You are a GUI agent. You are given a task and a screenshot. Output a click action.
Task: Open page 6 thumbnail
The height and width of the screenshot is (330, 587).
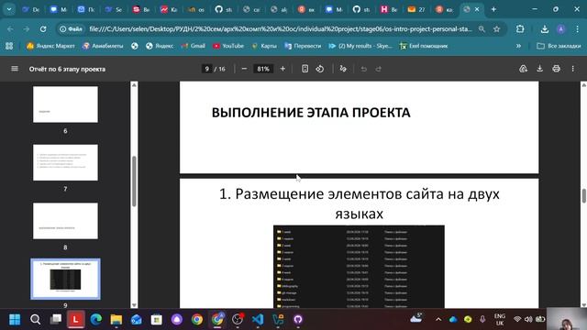(65, 104)
